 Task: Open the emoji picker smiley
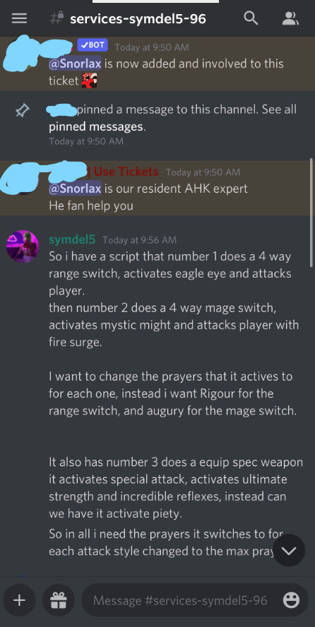(x=291, y=600)
